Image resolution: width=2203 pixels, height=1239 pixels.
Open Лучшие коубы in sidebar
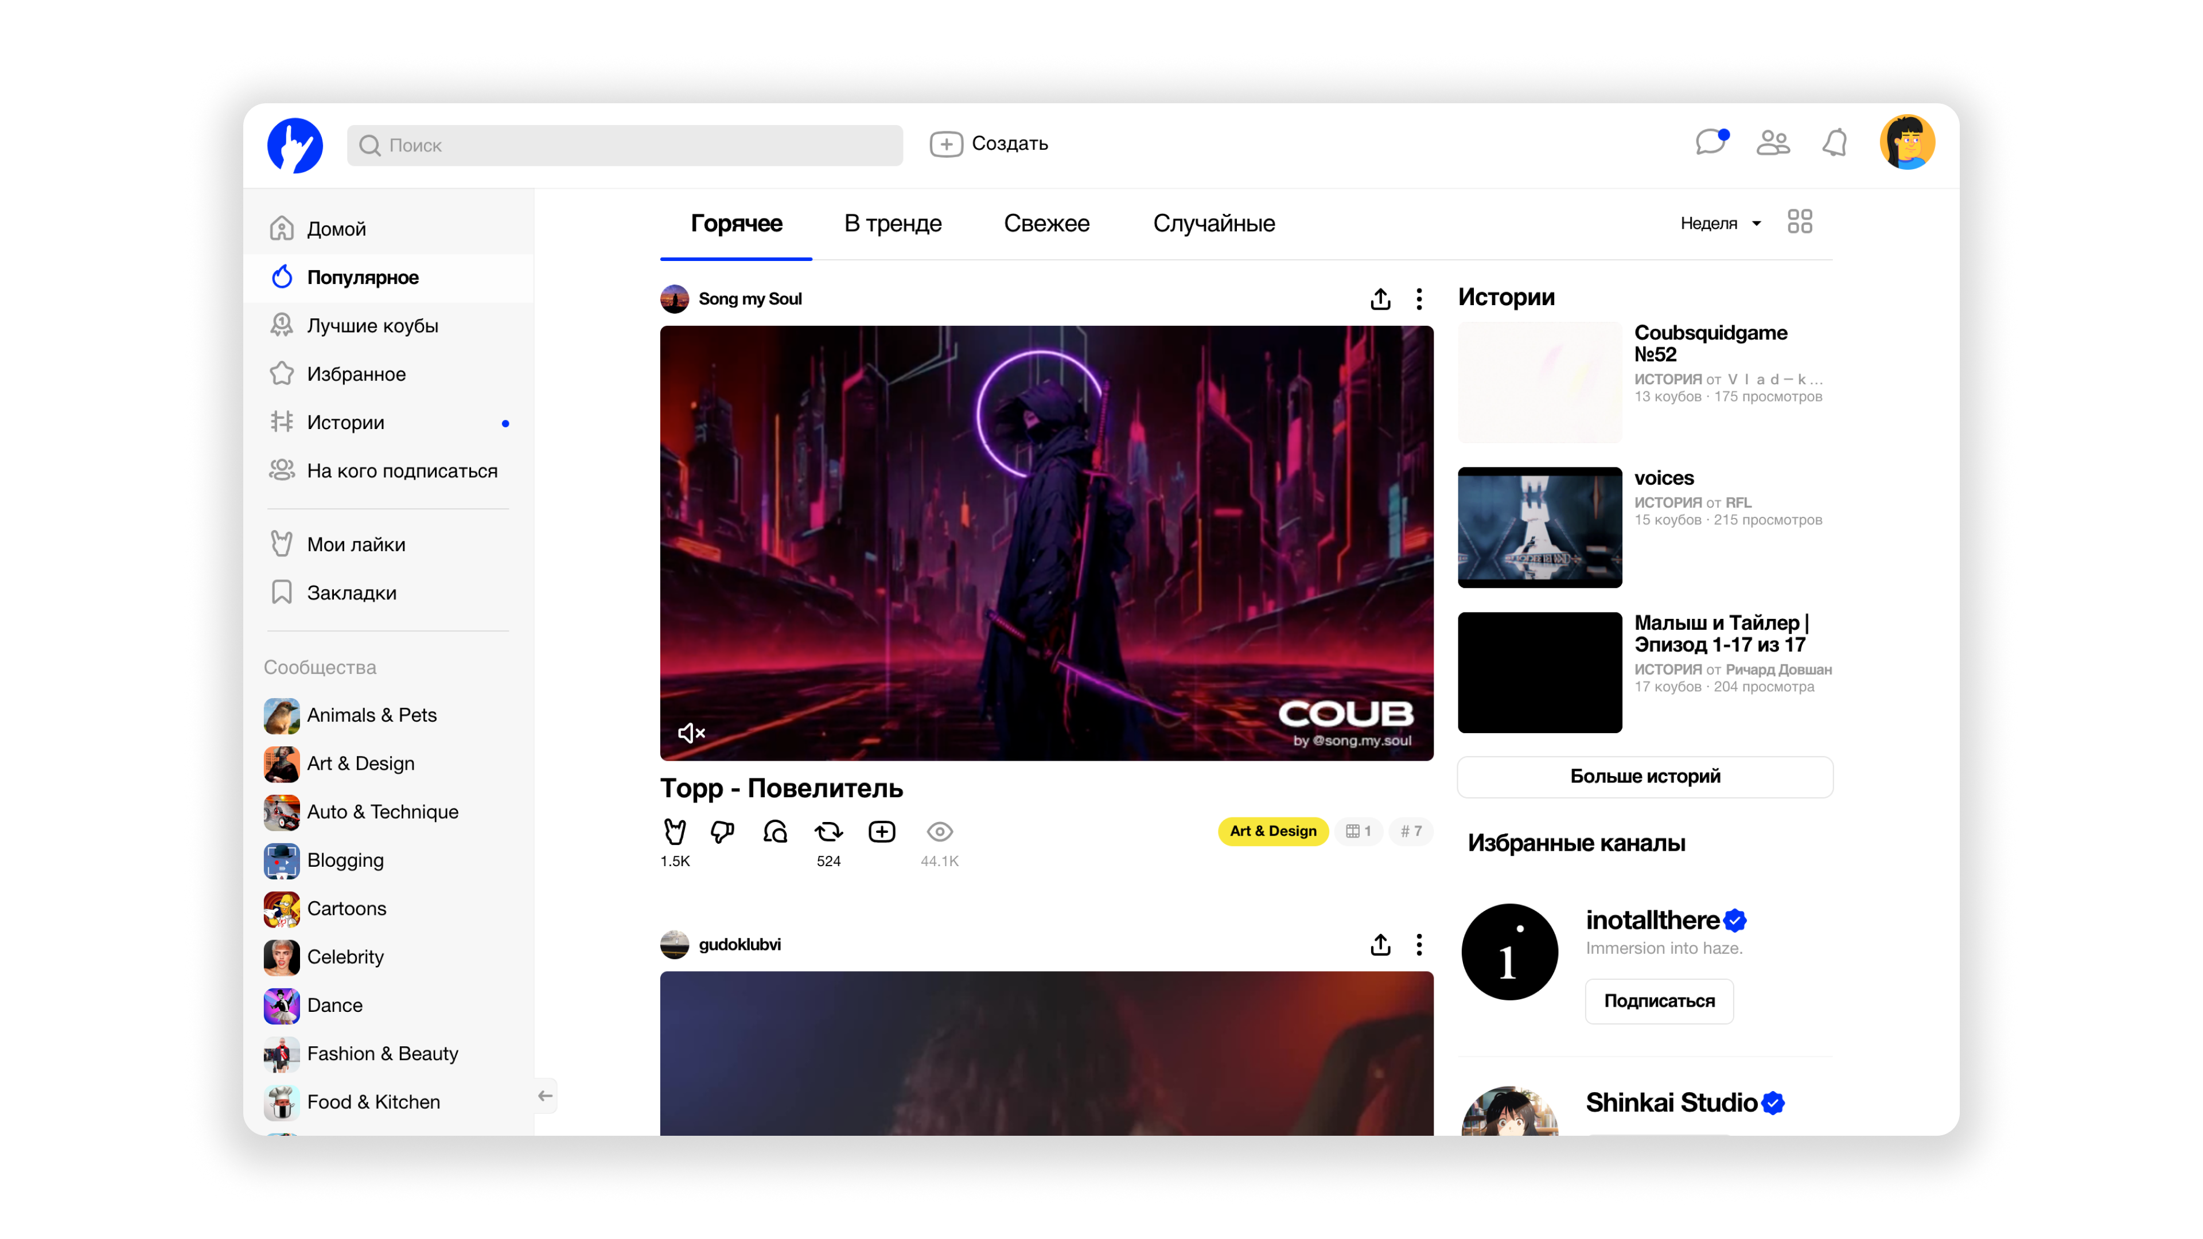click(x=388, y=326)
